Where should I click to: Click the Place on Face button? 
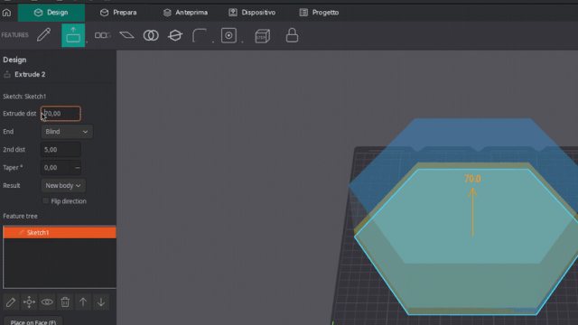[33, 321]
